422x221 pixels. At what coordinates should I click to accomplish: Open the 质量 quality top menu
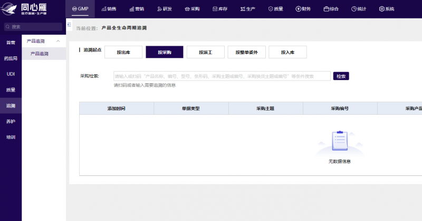click(275, 9)
